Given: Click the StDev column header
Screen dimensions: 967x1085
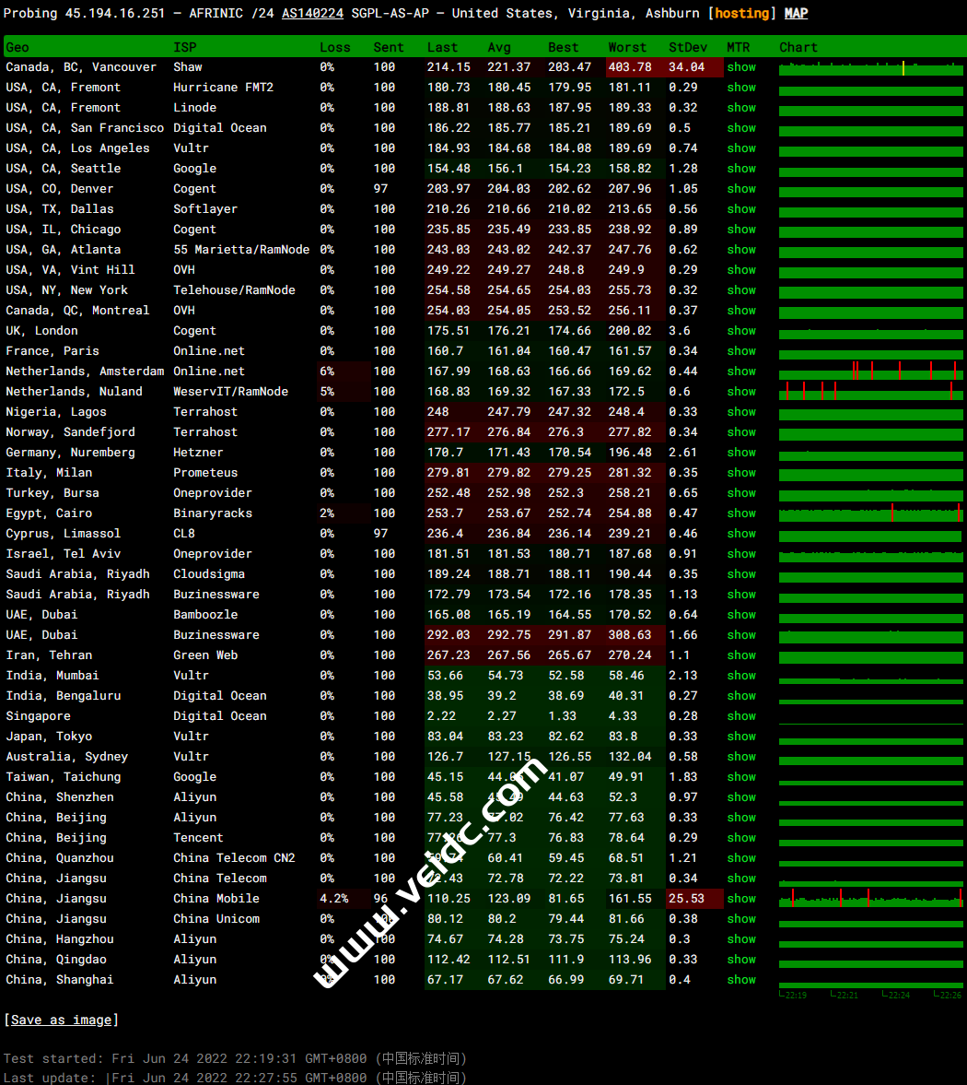Looking at the screenshot, I should pos(688,47).
